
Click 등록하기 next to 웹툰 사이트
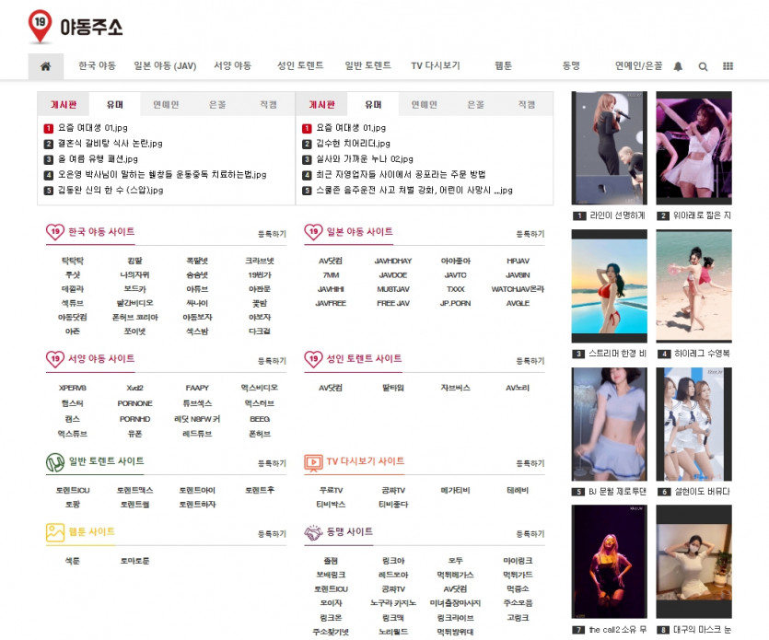272,534
